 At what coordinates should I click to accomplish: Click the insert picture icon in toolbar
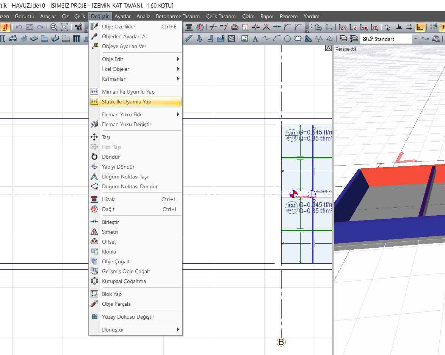pyautogui.click(x=244, y=39)
